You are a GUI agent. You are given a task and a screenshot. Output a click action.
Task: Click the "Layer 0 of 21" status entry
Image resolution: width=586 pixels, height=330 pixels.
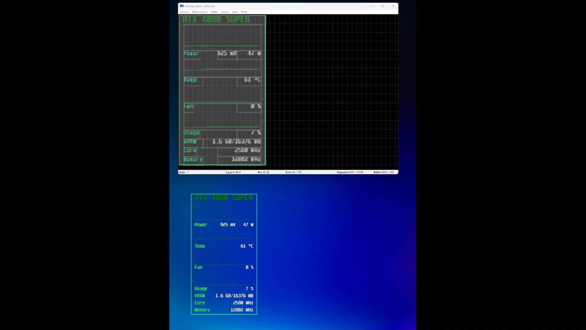pos(233,172)
